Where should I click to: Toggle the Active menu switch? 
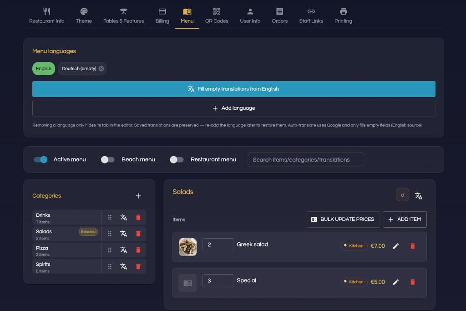[x=41, y=160]
